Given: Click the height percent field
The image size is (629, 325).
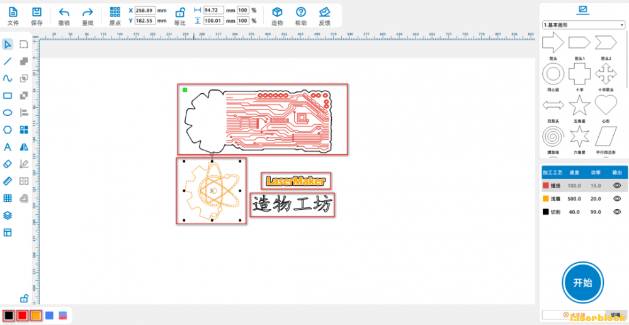Looking at the screenshot, I should (x=243, y=20).
